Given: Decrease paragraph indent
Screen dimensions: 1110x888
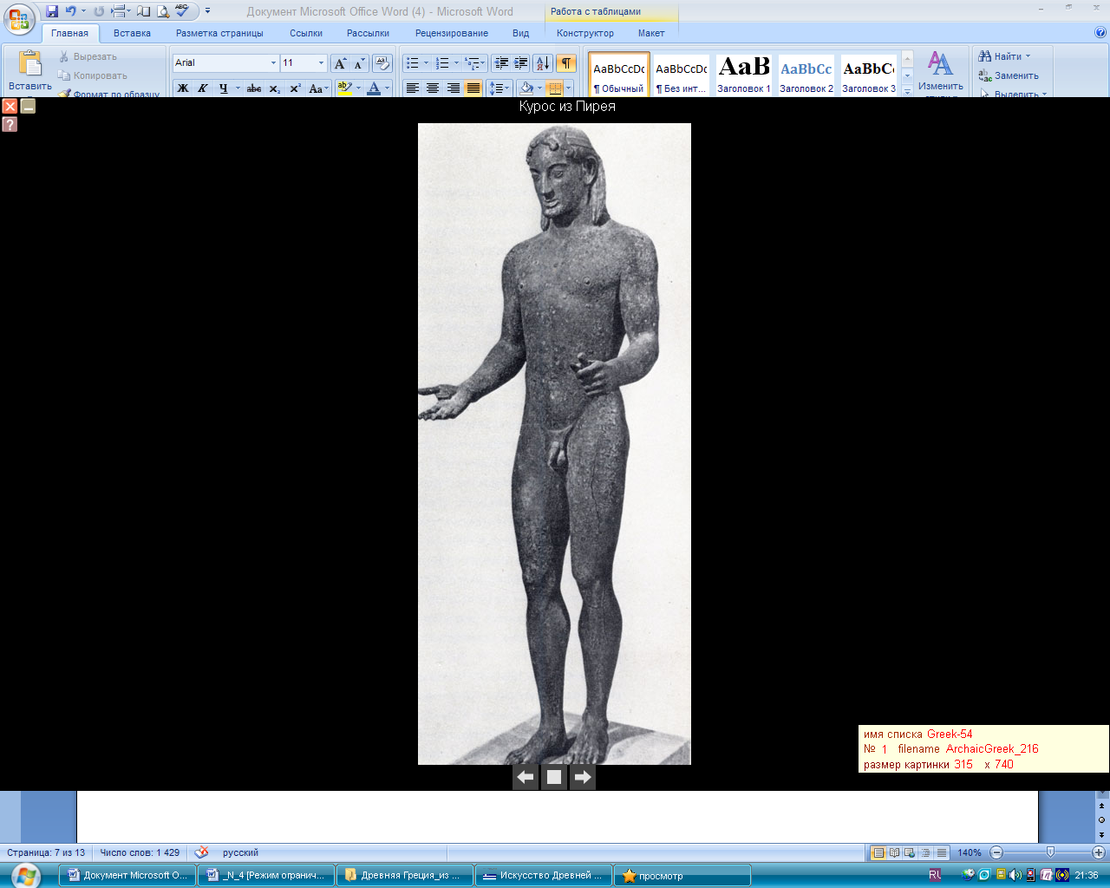Looking at the screenshot, I should click(x=501, y=63).
